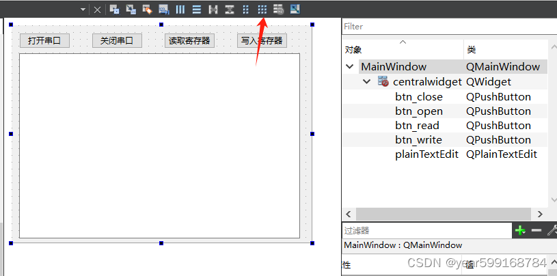Switch to Edit Widgets mode
The height and width of the screenshot is (276, 557).
coord(114,10)
